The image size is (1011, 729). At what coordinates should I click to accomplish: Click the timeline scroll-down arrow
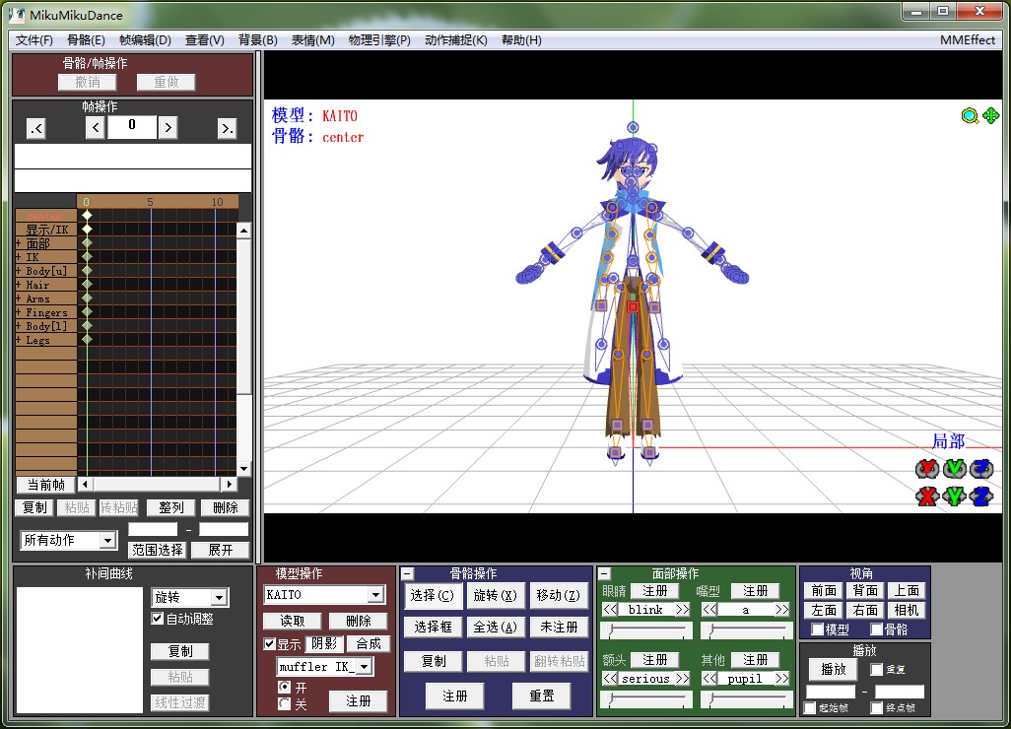click(243, 469)
